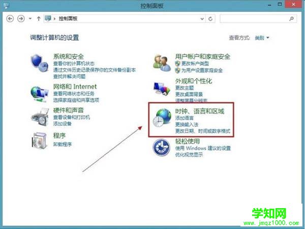The height and width of the screenshot is (229, 305).
Task: Click 为用户设置家庭安全 link
Action: point(202,70)
